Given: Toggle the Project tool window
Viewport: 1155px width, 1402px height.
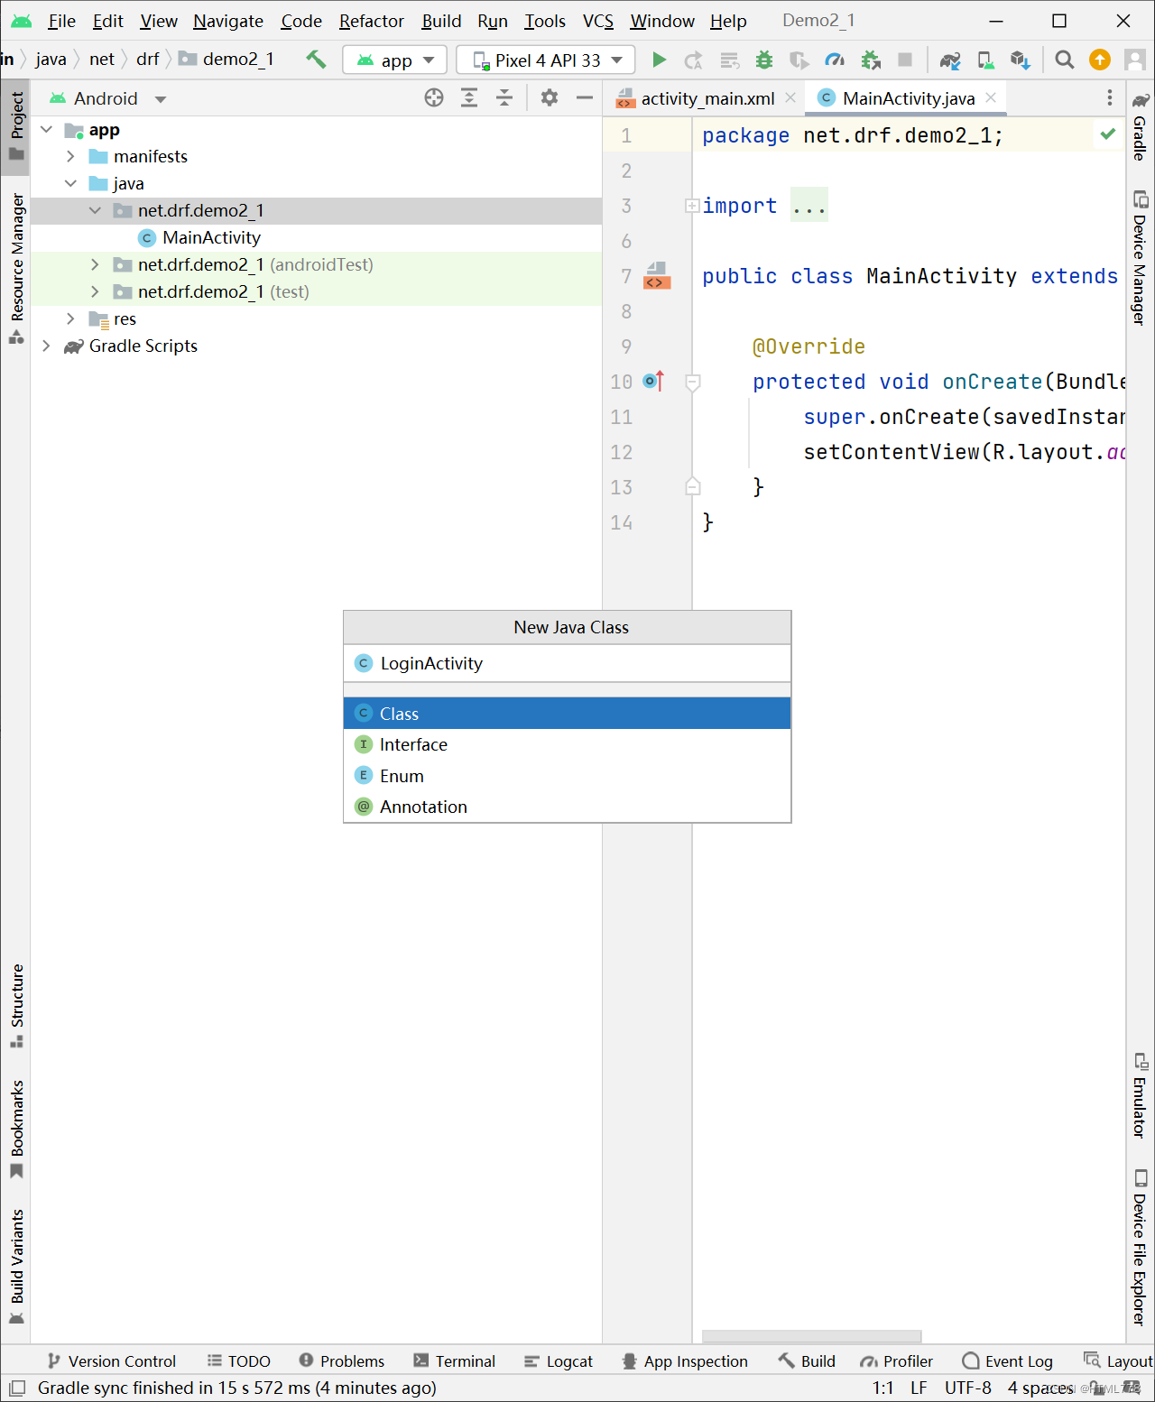Looking at the screenshot, I should tap(16, 125).
